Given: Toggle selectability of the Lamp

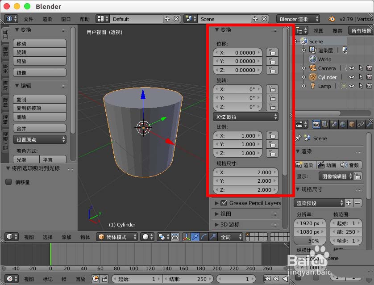Looking at the screenshot, I should (361, 86).
